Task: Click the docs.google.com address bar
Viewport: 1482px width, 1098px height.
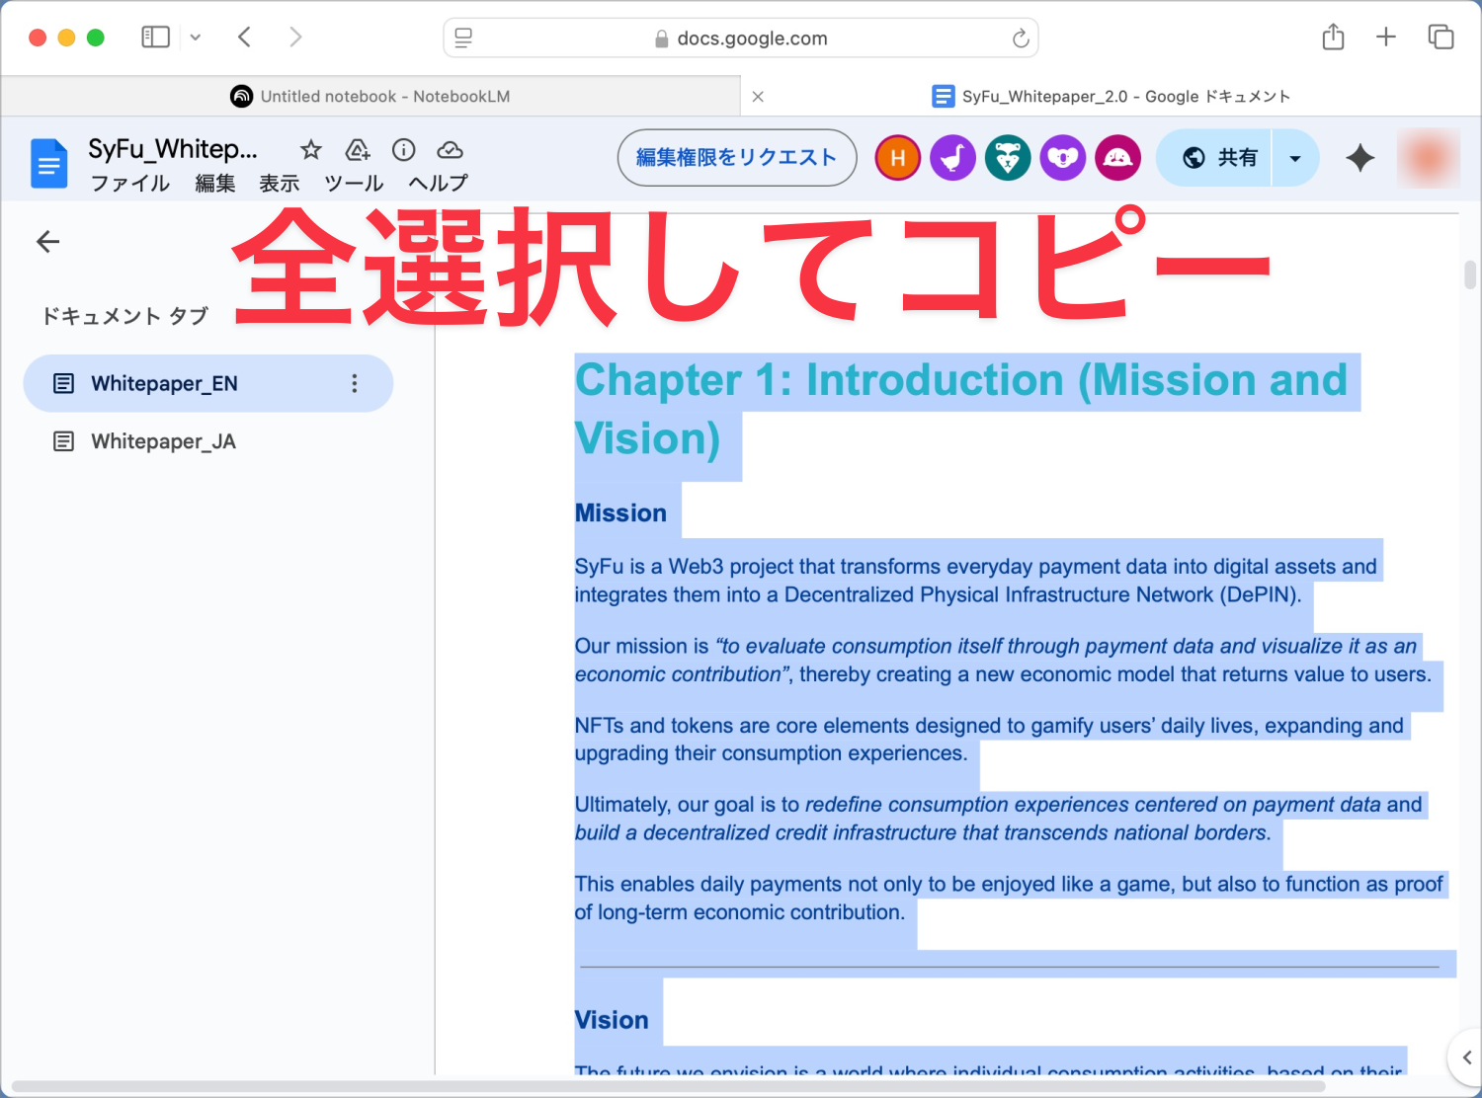Action: pos(741,39)
